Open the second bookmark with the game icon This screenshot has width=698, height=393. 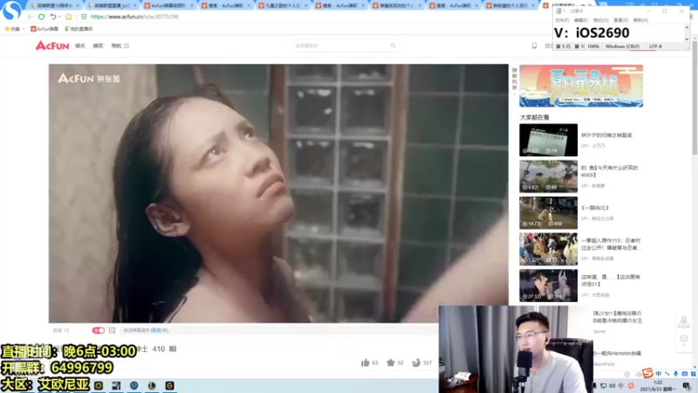point(79,29)
